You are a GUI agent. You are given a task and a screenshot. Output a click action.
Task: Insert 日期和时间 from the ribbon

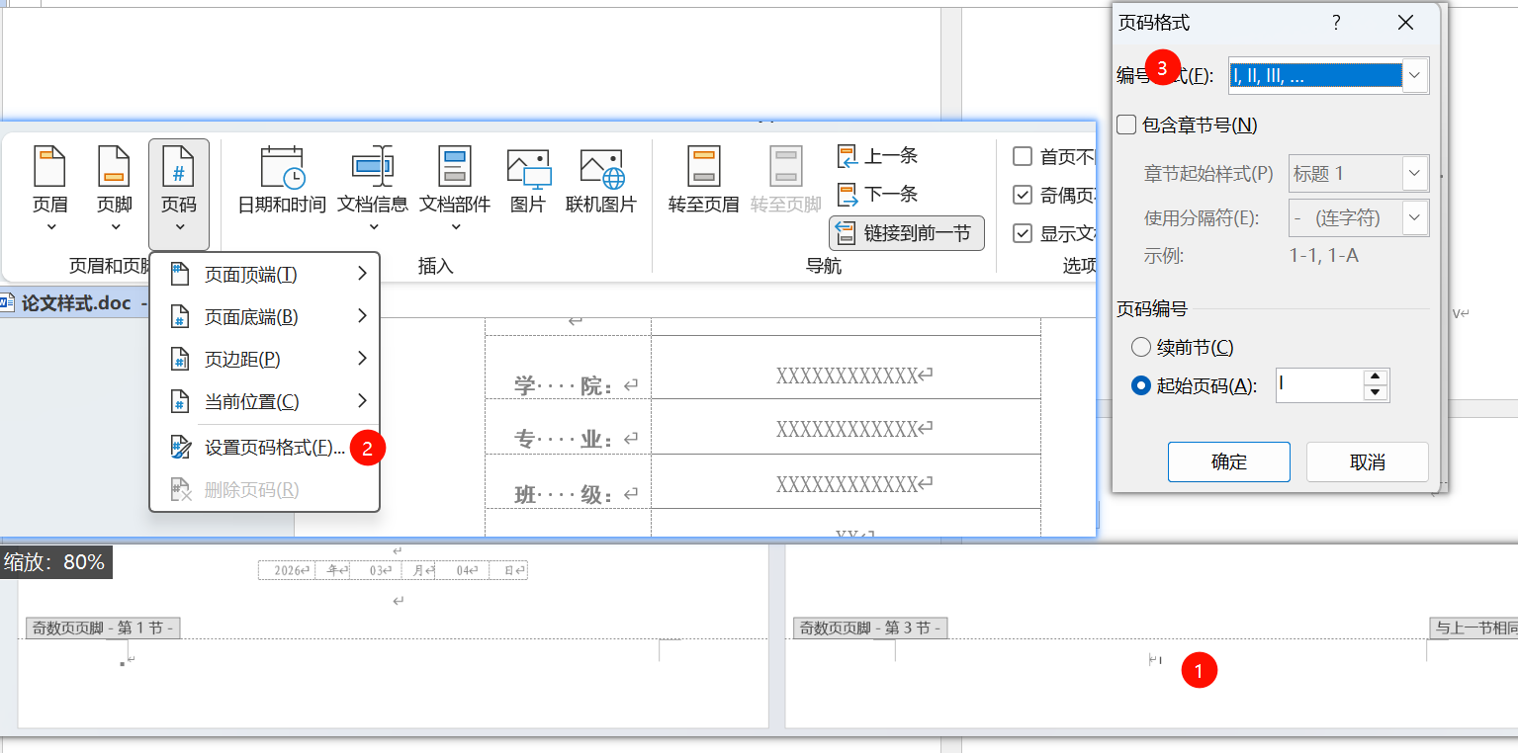click(282, 181)
